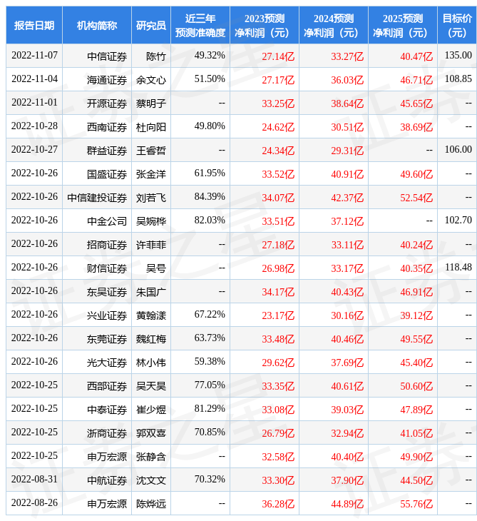This screenshot has width=477, height=521.
Task: Click 2024 profit value 44.89亿
Action: point(347,505)
